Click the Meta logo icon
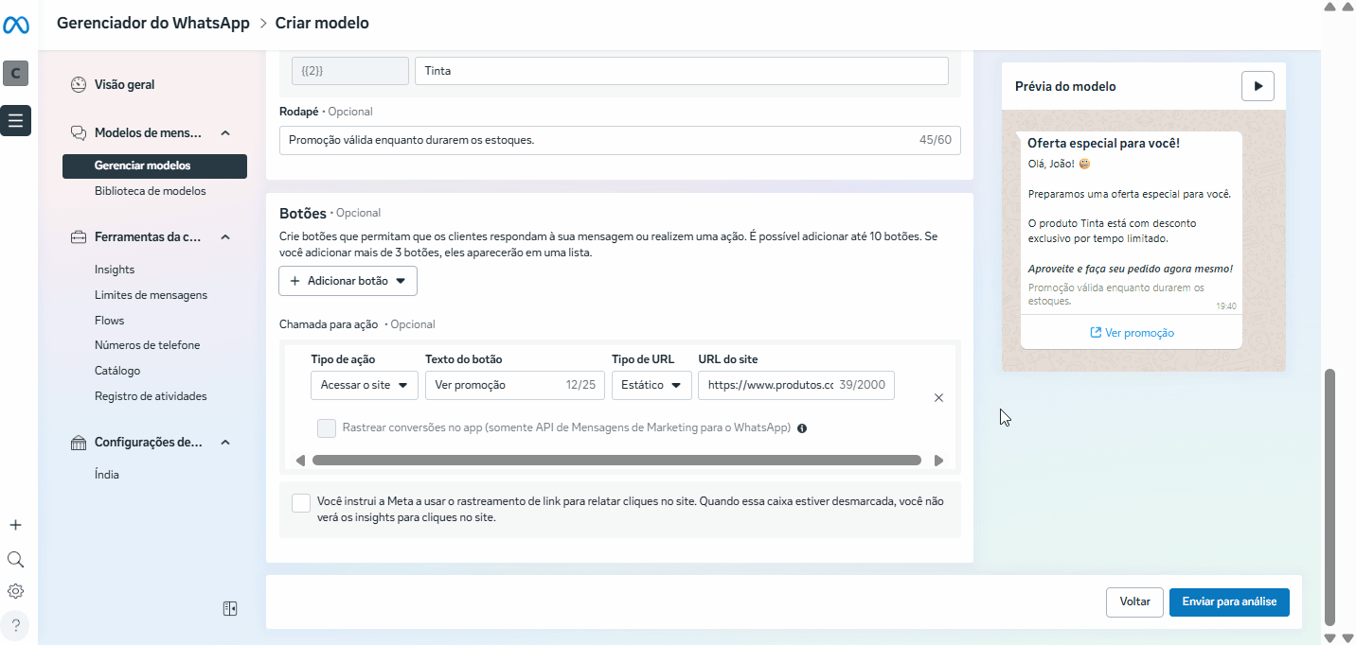 [16, 26]
